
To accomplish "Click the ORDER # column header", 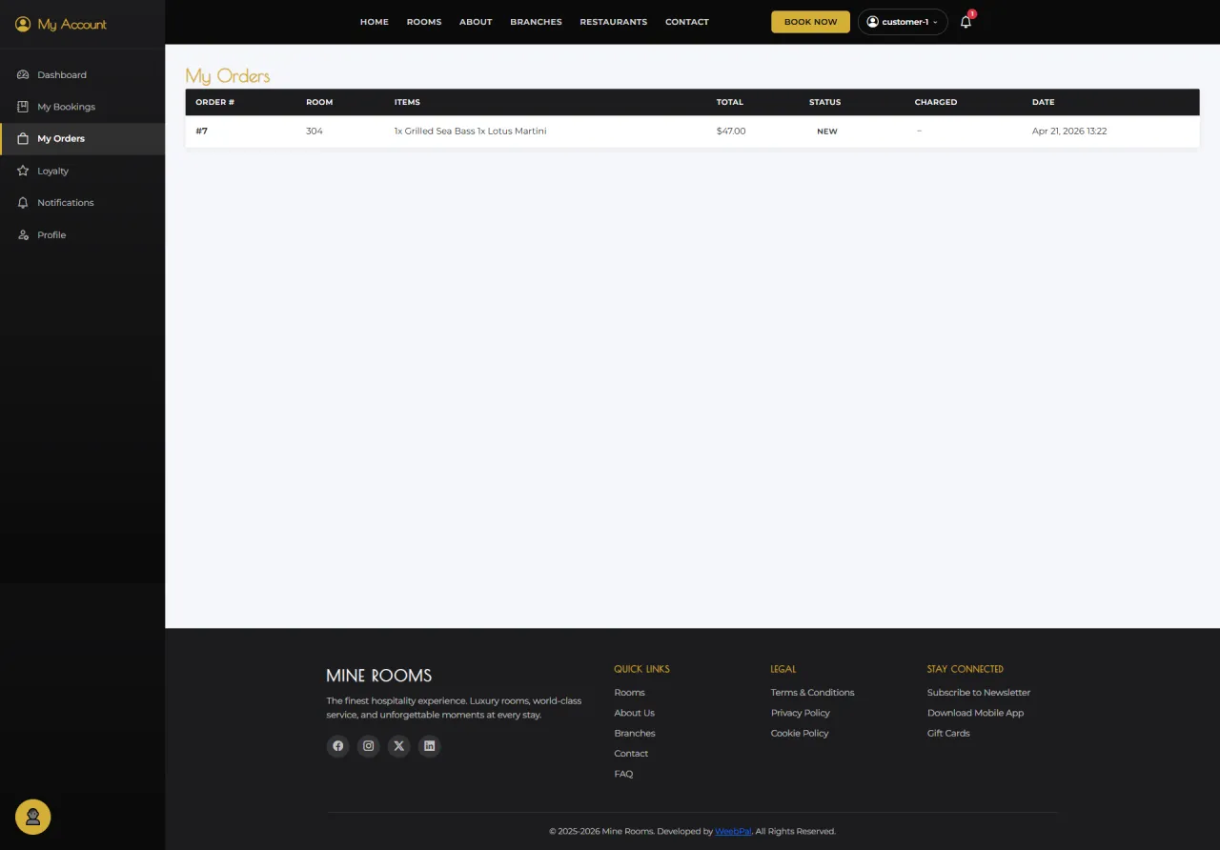I will click(x=215, y=102).
